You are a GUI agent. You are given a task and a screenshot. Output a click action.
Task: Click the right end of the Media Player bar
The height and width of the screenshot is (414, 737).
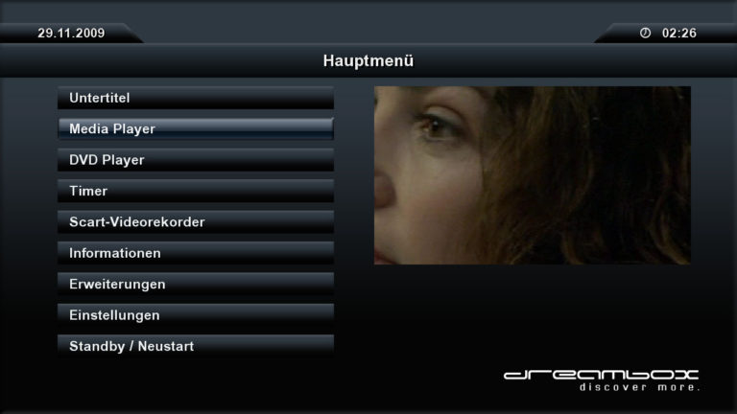(324, 128)
